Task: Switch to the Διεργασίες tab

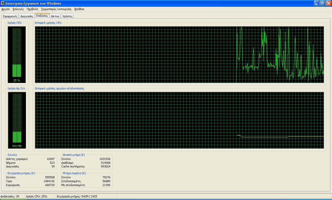Action: pos(27,16)
